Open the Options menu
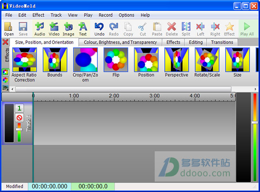The height and width of the screenshot is (192, 260). coord(127,15)
